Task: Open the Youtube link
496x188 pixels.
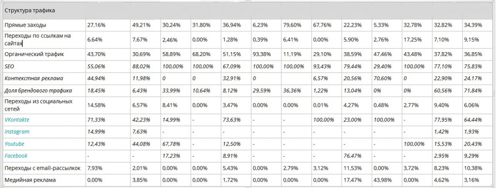Action: (14, 144)
